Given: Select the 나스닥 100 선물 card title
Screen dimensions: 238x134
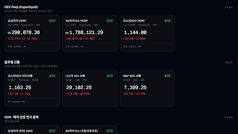Looking at the screenshot, I should [x=75, y=76].
